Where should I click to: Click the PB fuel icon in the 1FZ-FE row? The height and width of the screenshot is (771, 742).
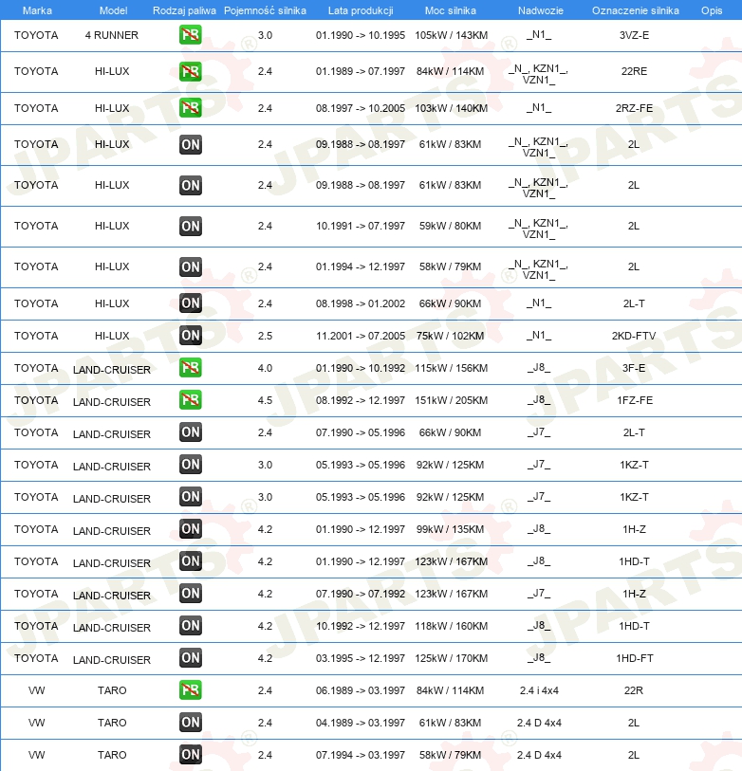tap(190, 400)
